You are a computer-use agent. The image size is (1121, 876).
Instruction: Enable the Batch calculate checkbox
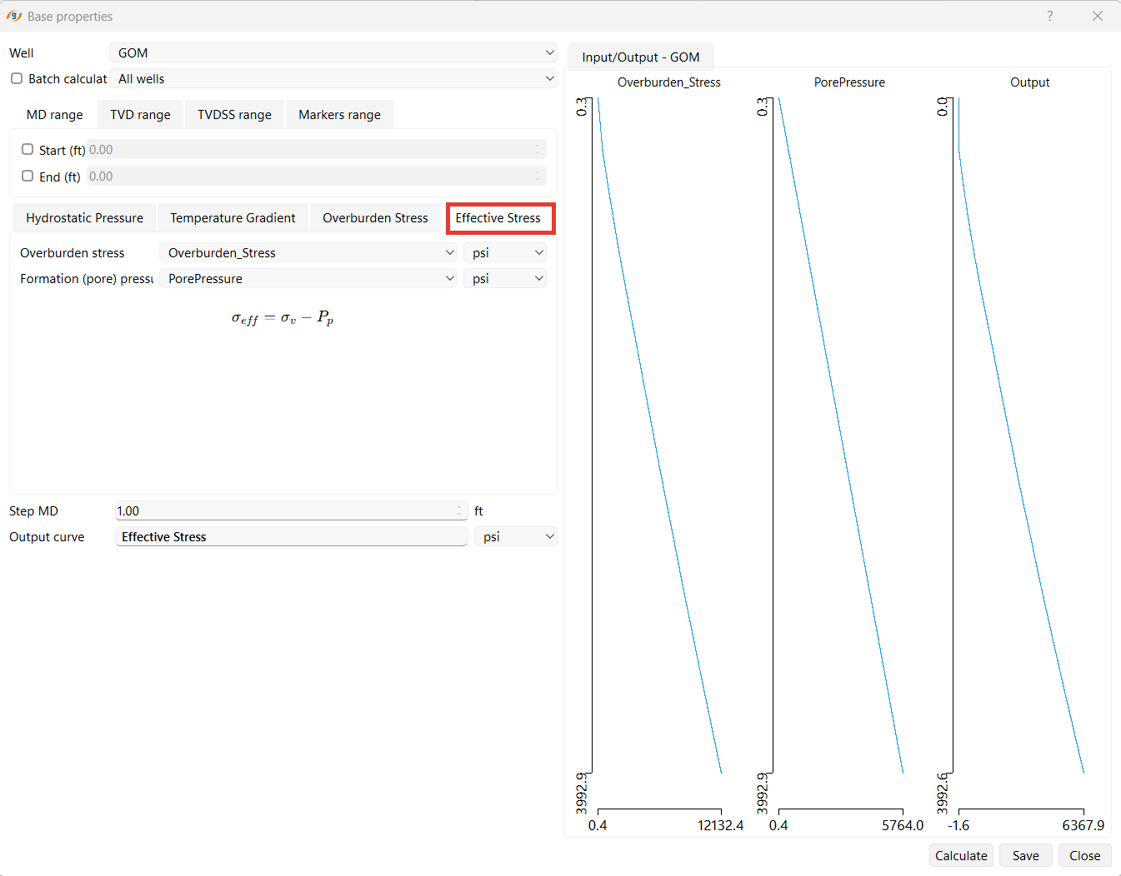17,78
